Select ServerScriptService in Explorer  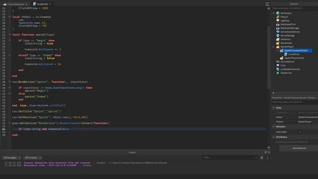pos(290,32)
